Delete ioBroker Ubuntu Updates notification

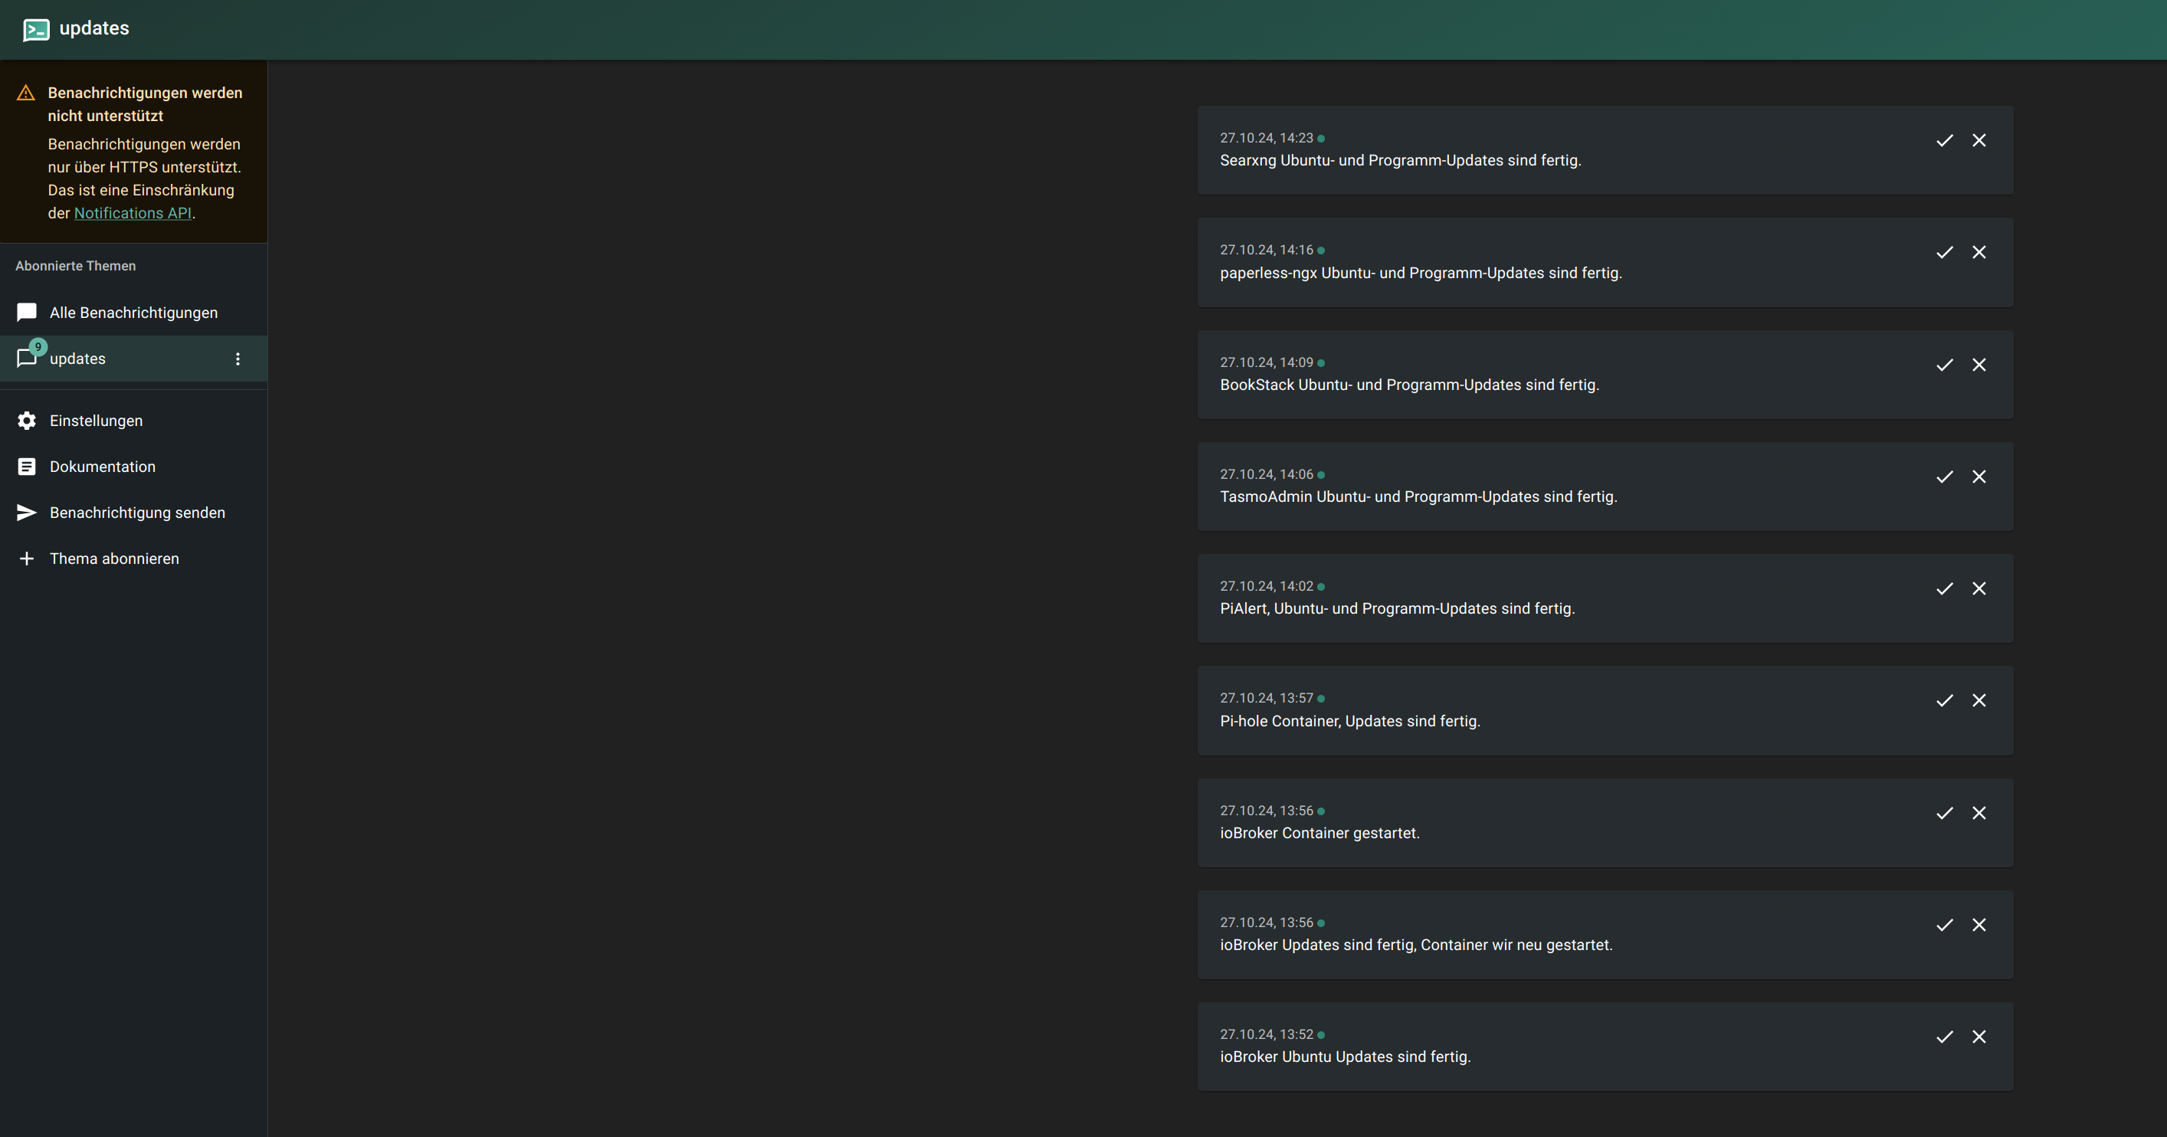[x=1978, y=1037]
